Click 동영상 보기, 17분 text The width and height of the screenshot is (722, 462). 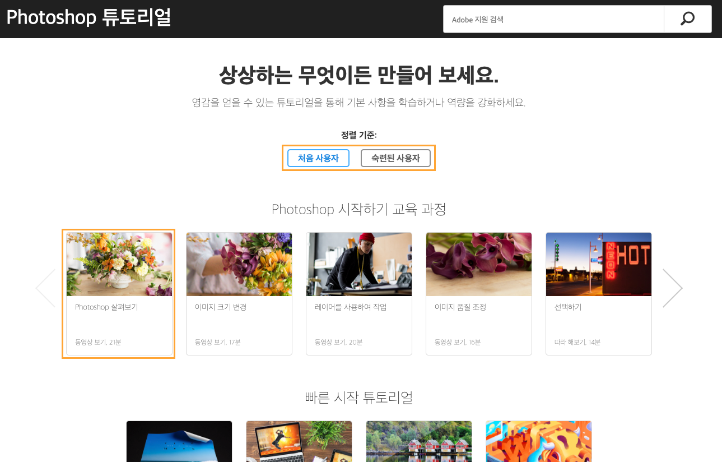(x=218, y=342)
